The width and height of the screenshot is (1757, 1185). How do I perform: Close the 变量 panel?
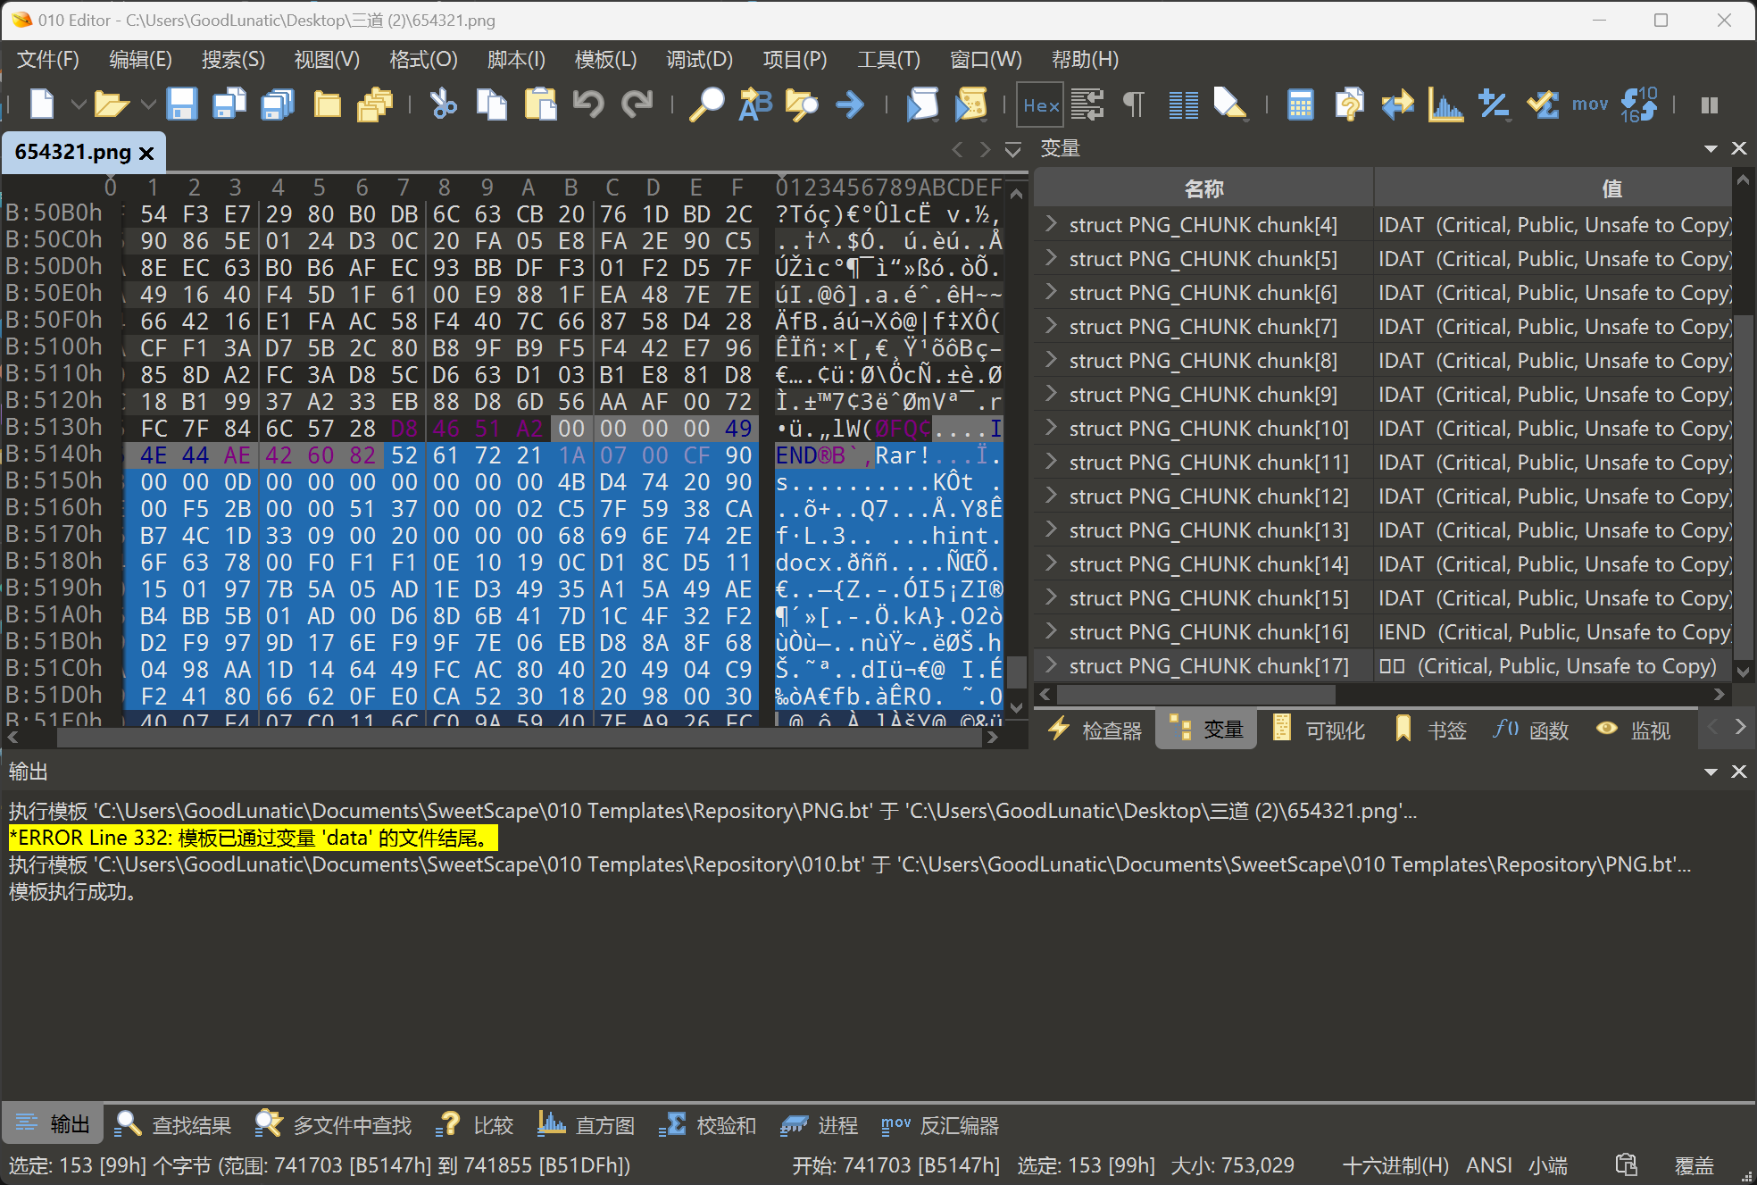click(1739, 148)
